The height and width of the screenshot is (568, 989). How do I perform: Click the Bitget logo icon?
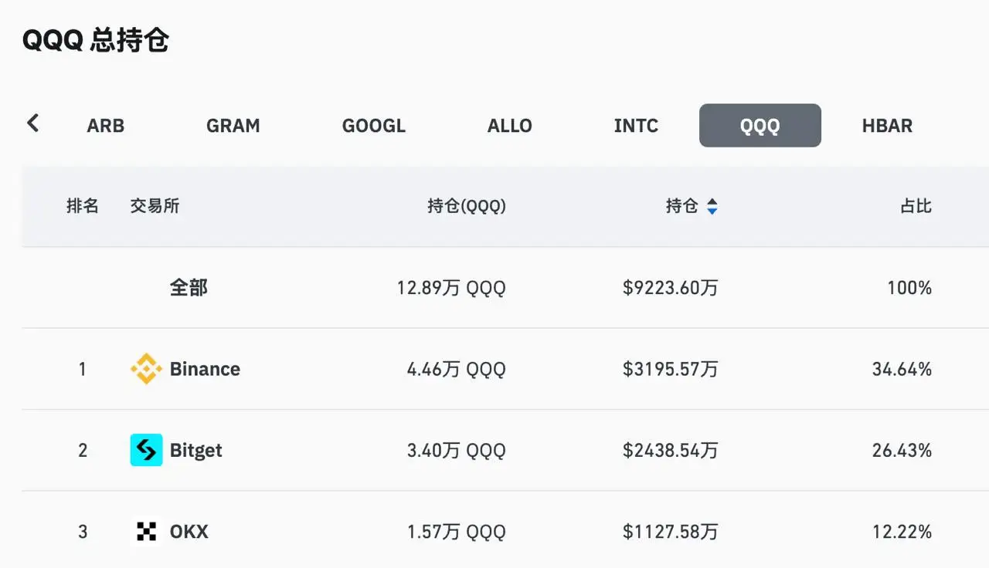click(146, 450)
